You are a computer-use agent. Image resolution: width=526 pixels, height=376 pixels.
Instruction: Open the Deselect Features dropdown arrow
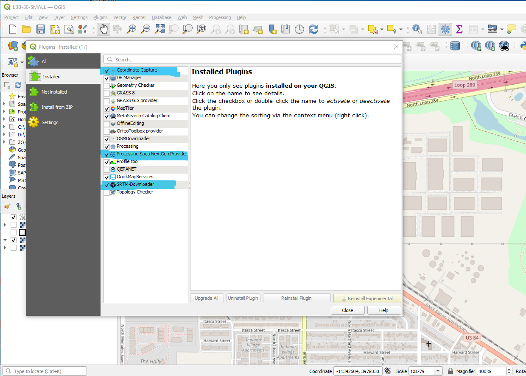point(382,29)
